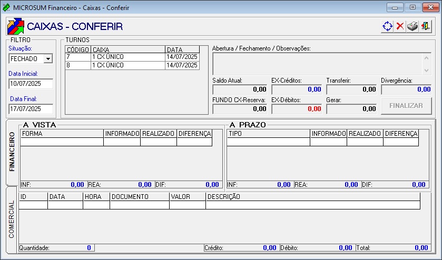Click the Data Final date field

click(x=31, y=108)
